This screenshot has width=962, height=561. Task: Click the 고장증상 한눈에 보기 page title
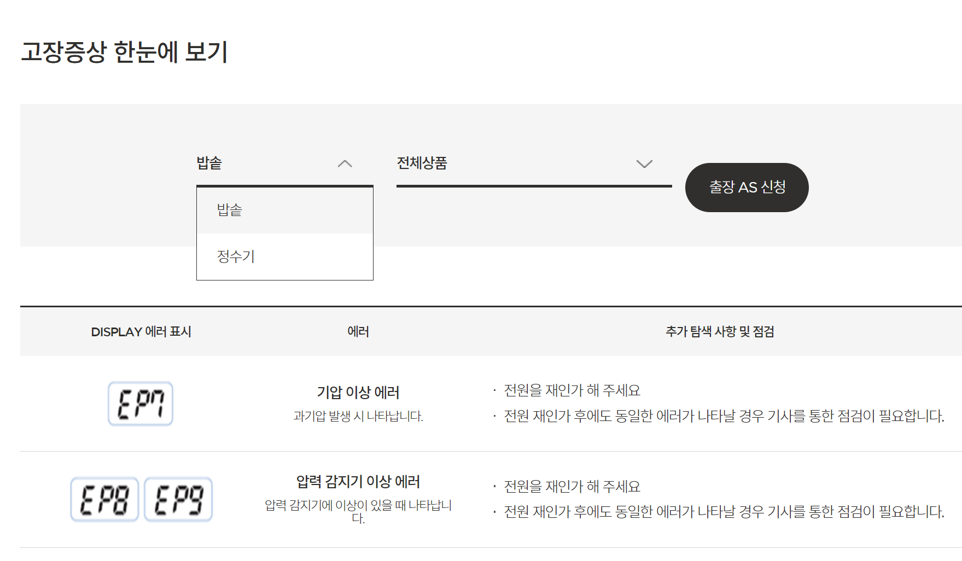(x=126, y=51)
